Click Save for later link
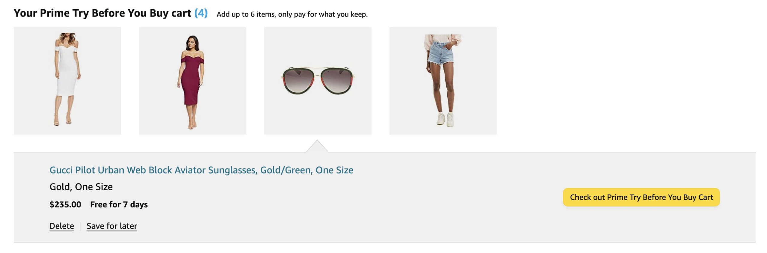 [112, 226]
